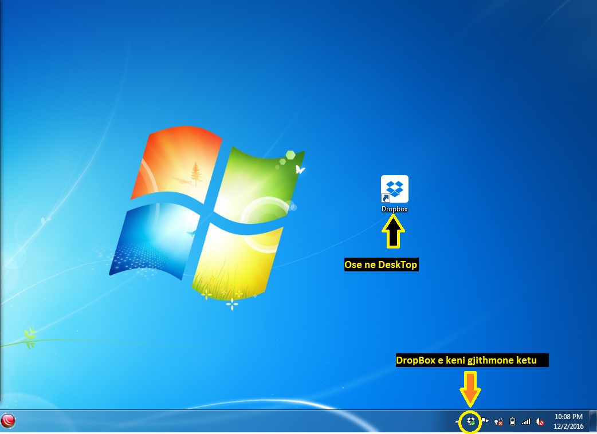
Task: Click the Show Desktop button at the taskbar edge
Action: point(593,421)
